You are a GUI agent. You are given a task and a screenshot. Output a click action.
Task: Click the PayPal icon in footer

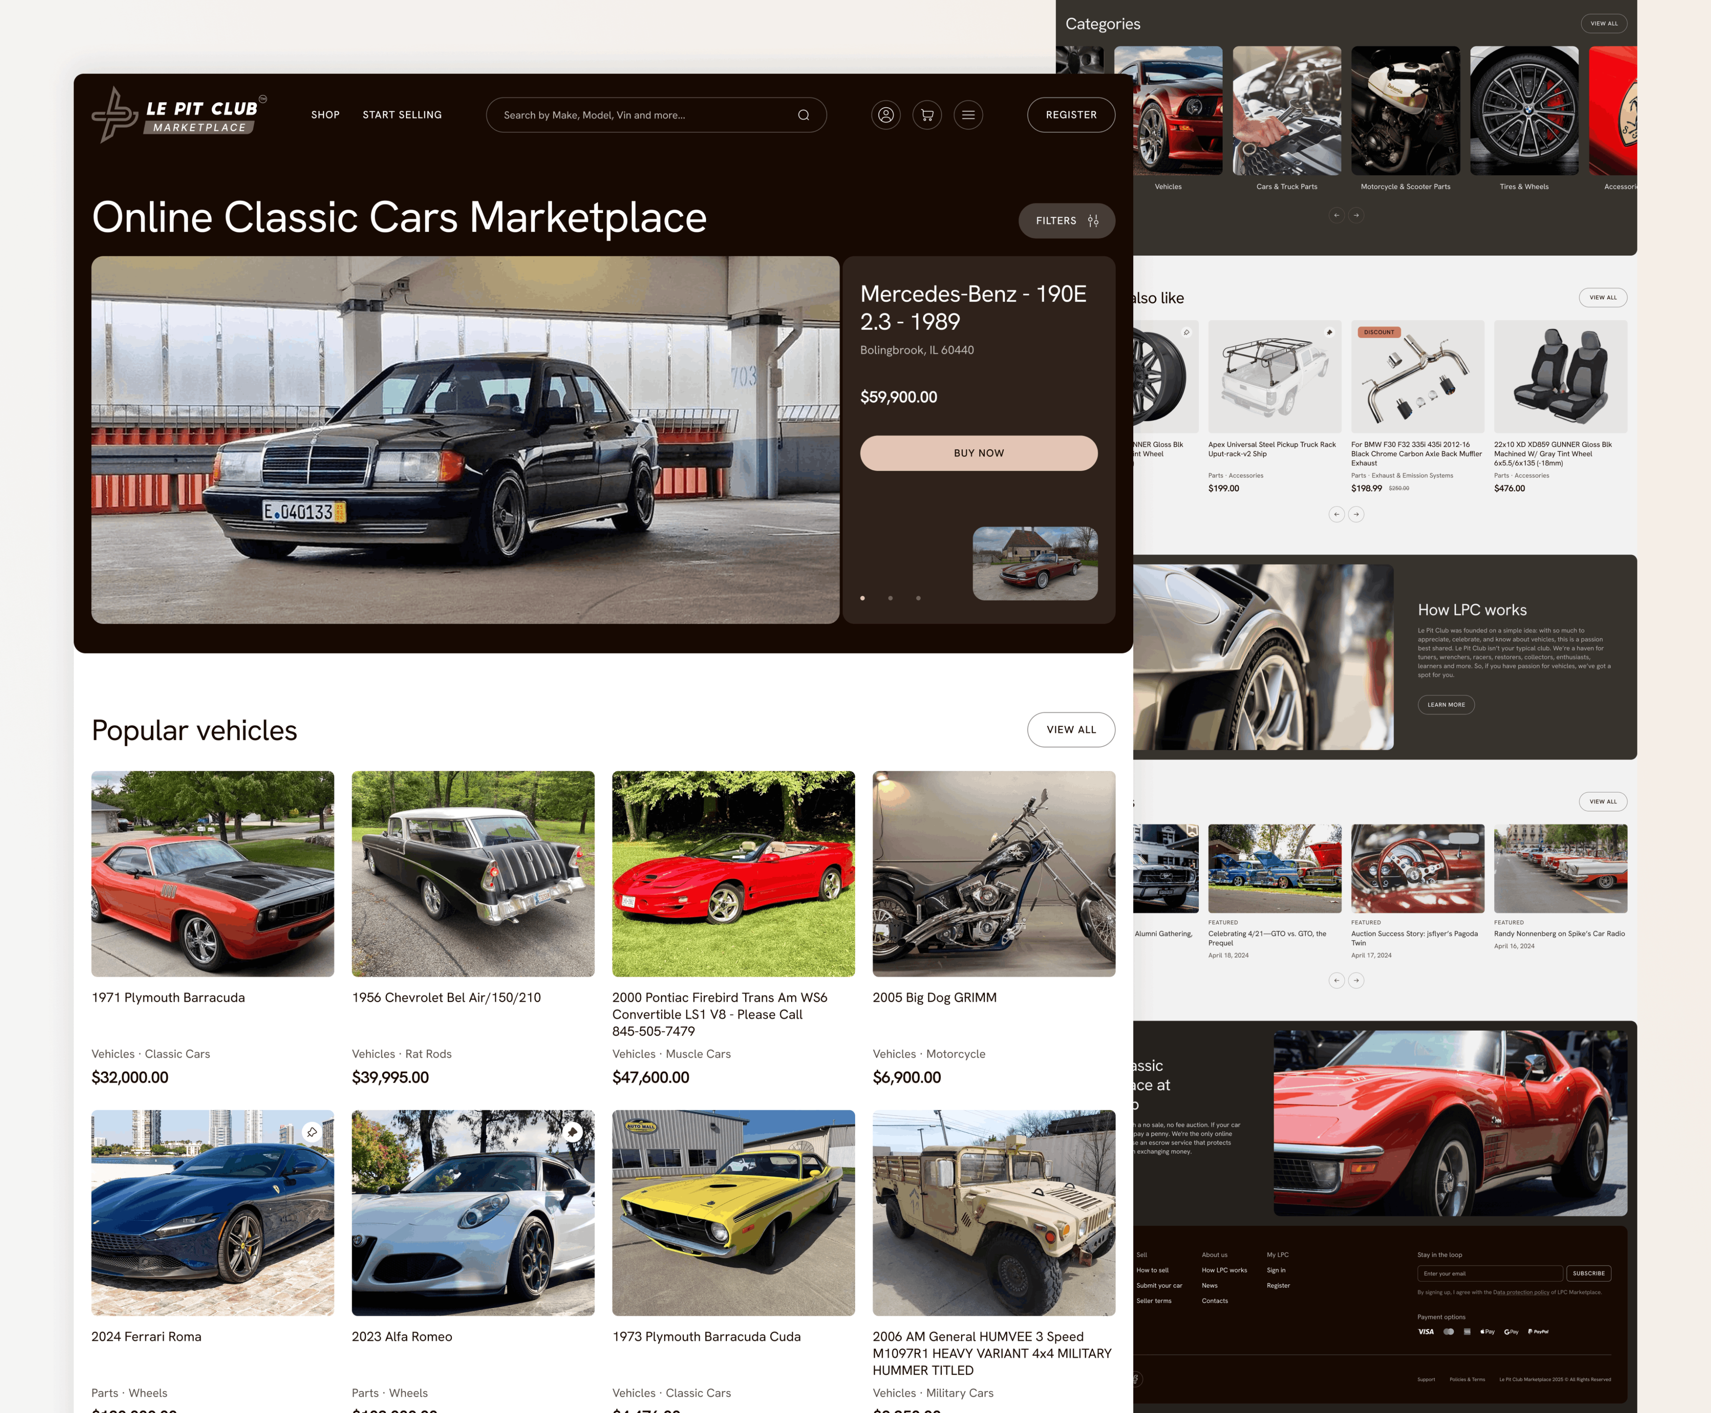(1538, 1332)
